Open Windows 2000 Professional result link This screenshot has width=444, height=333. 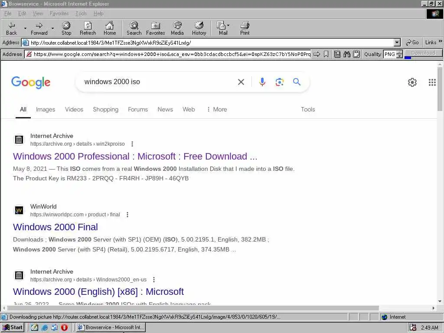click(135, 156)
